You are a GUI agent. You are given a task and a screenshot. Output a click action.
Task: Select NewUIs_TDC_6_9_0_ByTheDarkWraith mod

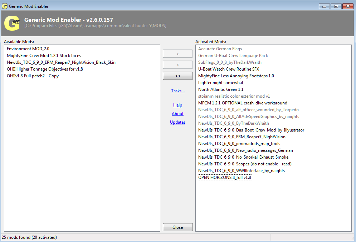click(234, 123)
